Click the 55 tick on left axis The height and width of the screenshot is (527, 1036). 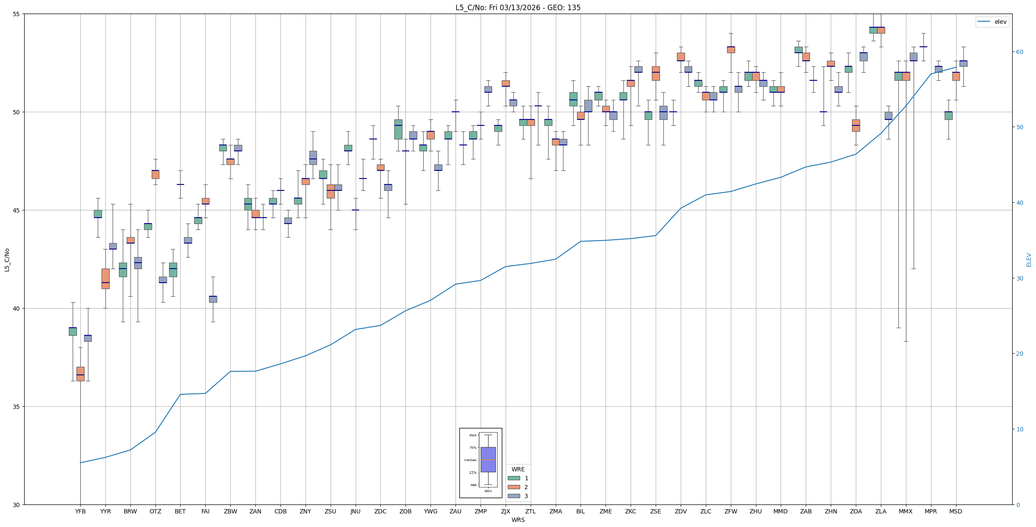click(17, 14)
